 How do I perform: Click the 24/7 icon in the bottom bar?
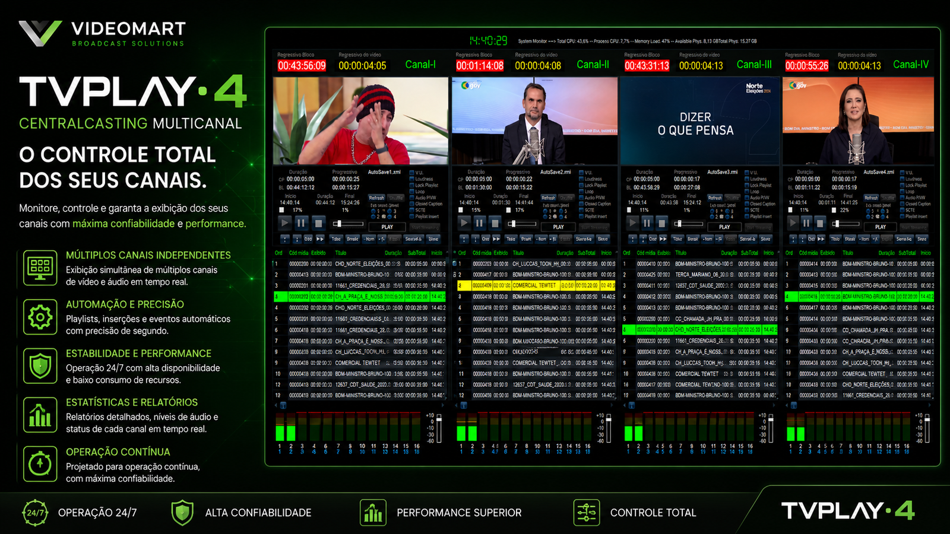[36, 513]
